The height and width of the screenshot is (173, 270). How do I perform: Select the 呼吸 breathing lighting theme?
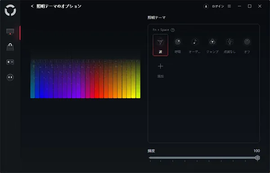pos(178,45)
